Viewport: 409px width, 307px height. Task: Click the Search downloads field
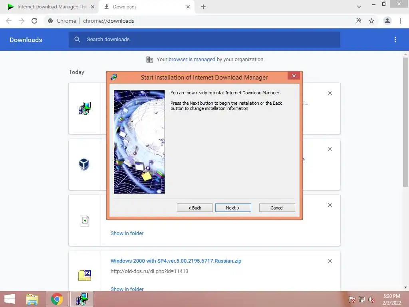[x=204, y=40]
